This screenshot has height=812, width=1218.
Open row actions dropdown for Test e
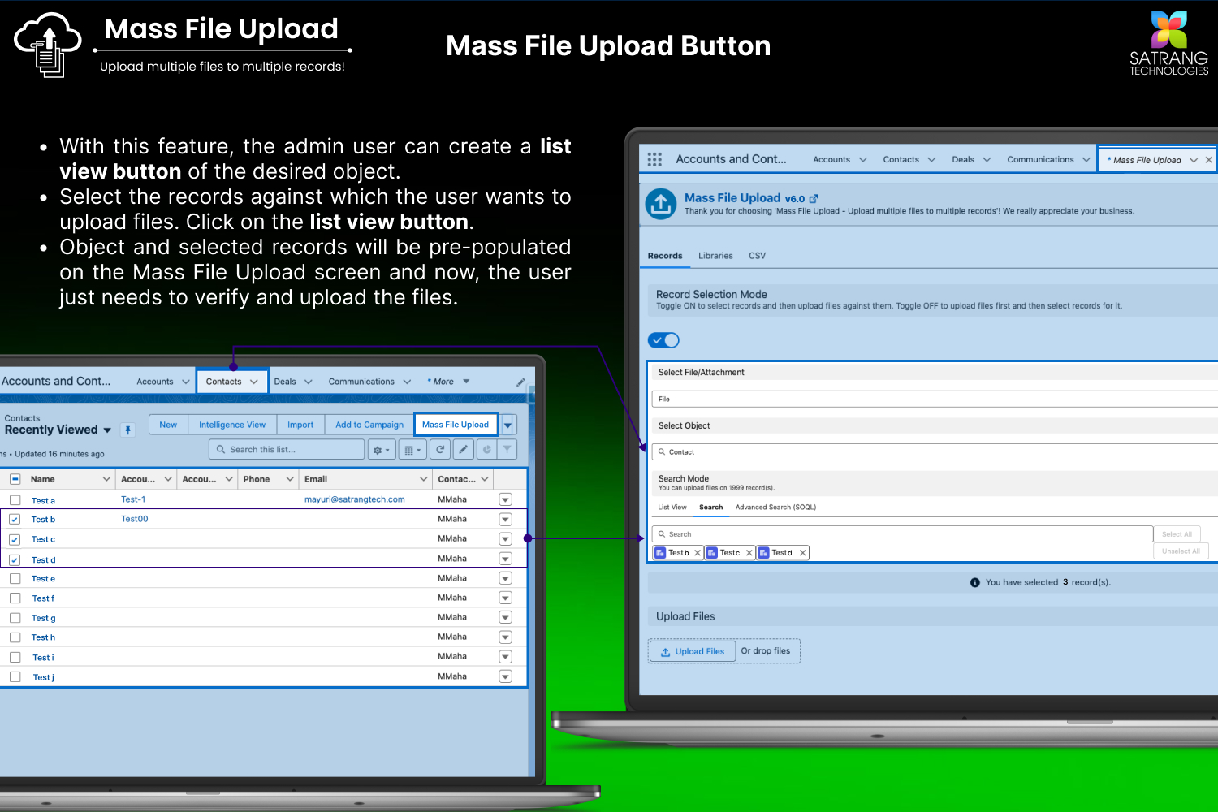pyautogui.click(x=505, y=578)
